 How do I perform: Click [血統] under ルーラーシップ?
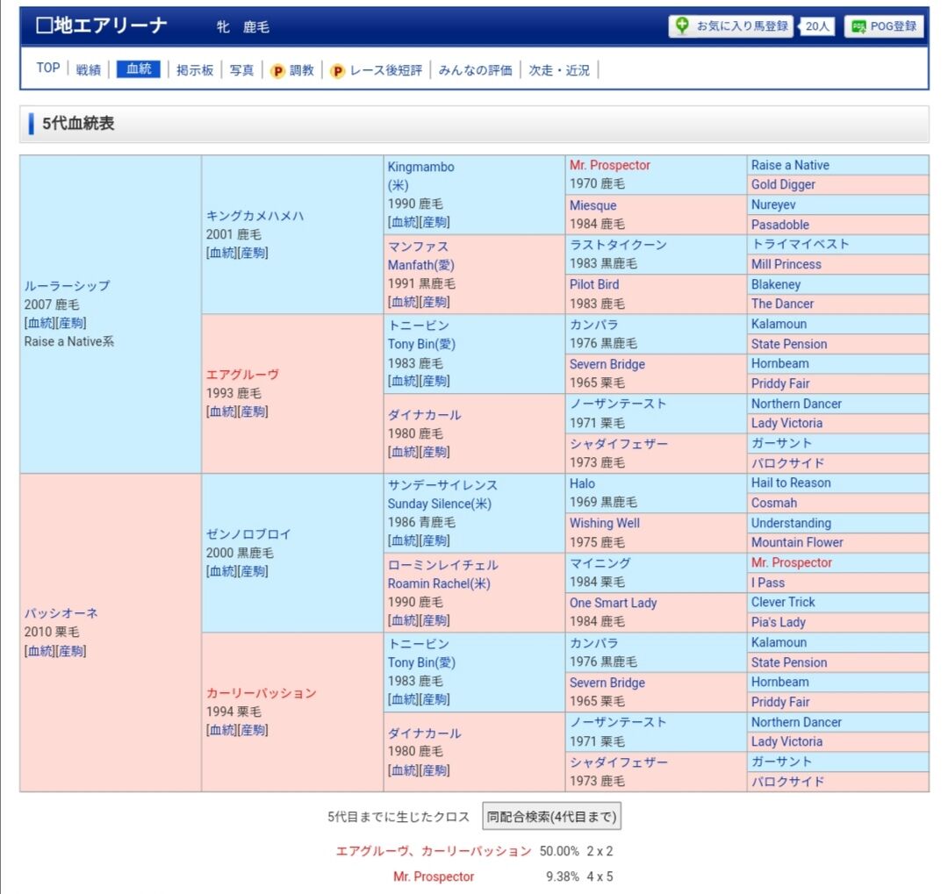coord(39,323)
